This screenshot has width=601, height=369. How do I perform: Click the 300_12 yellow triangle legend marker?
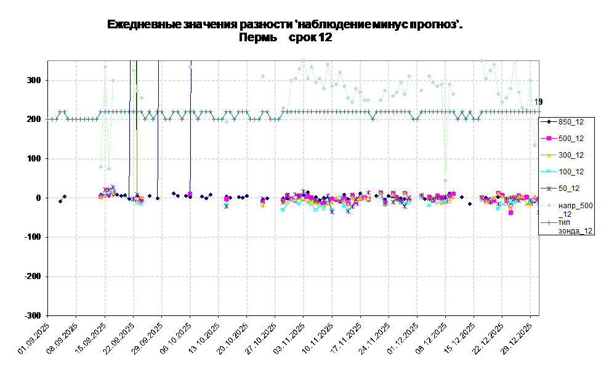pos(548,155)
